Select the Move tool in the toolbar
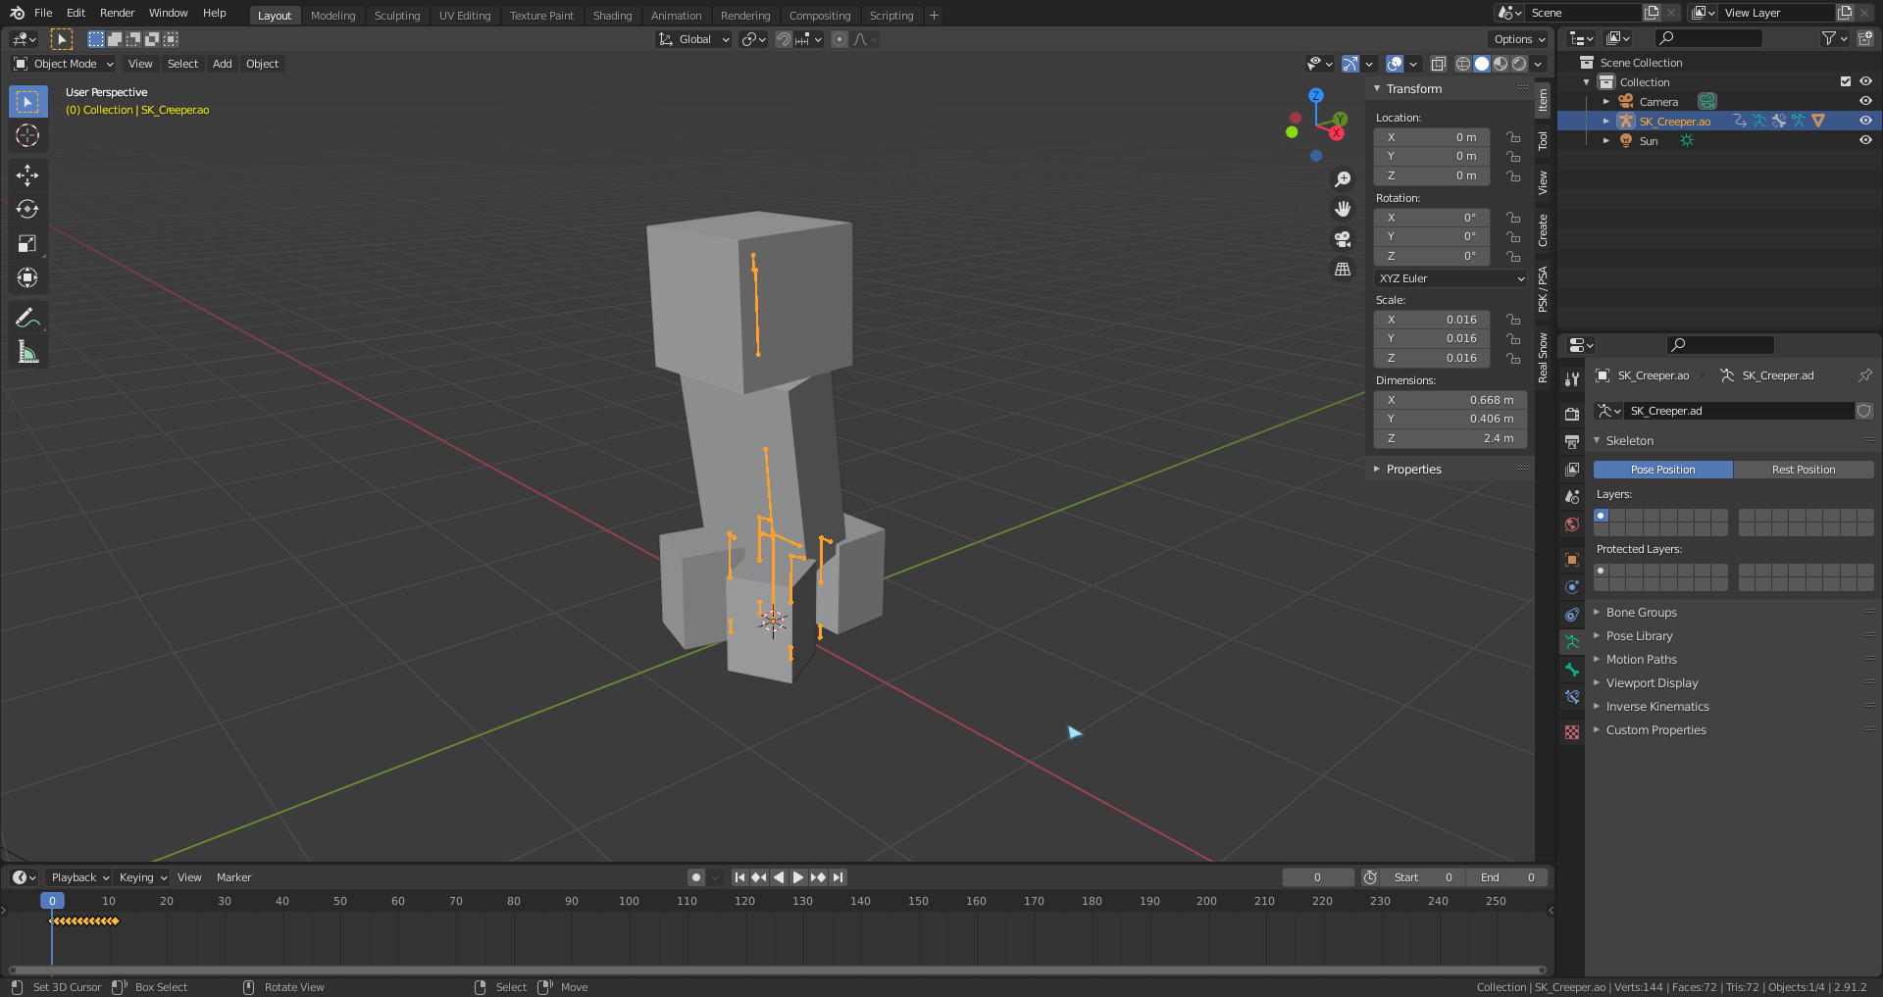This screenshot has width=1883, height=997. click(x=27, y=175)
